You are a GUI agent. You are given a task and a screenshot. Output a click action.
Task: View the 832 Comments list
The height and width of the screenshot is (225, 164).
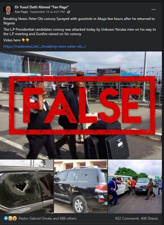coord(127,218)
